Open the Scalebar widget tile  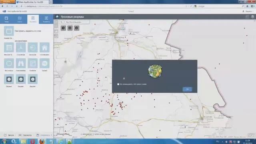33,63
